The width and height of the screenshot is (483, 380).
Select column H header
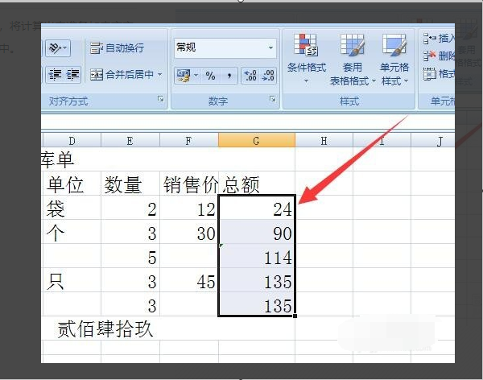tap(324, 141)
